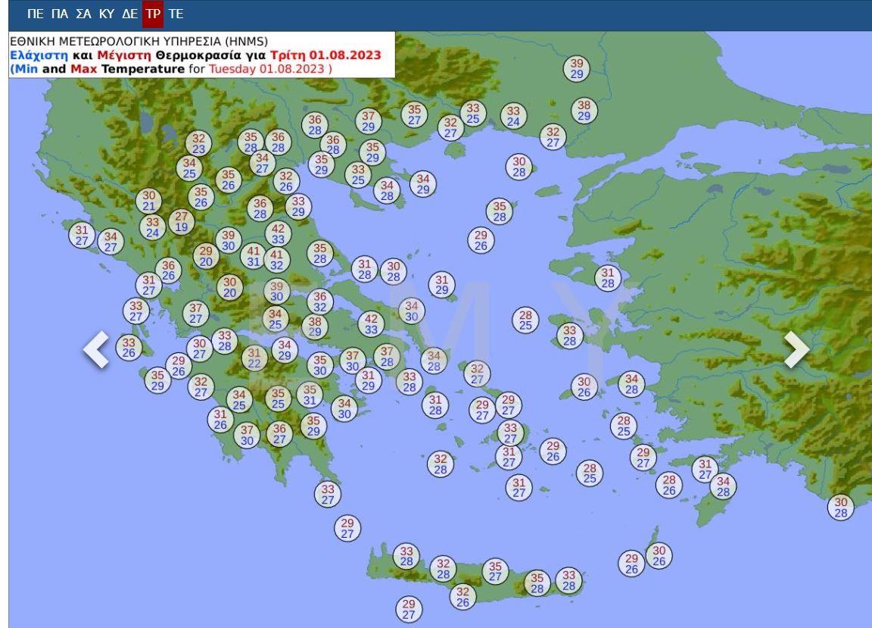The width and height of the screenshot is (872, 628).
Task: Click the 31/26 temperature marker
Action: click(220, 419)
